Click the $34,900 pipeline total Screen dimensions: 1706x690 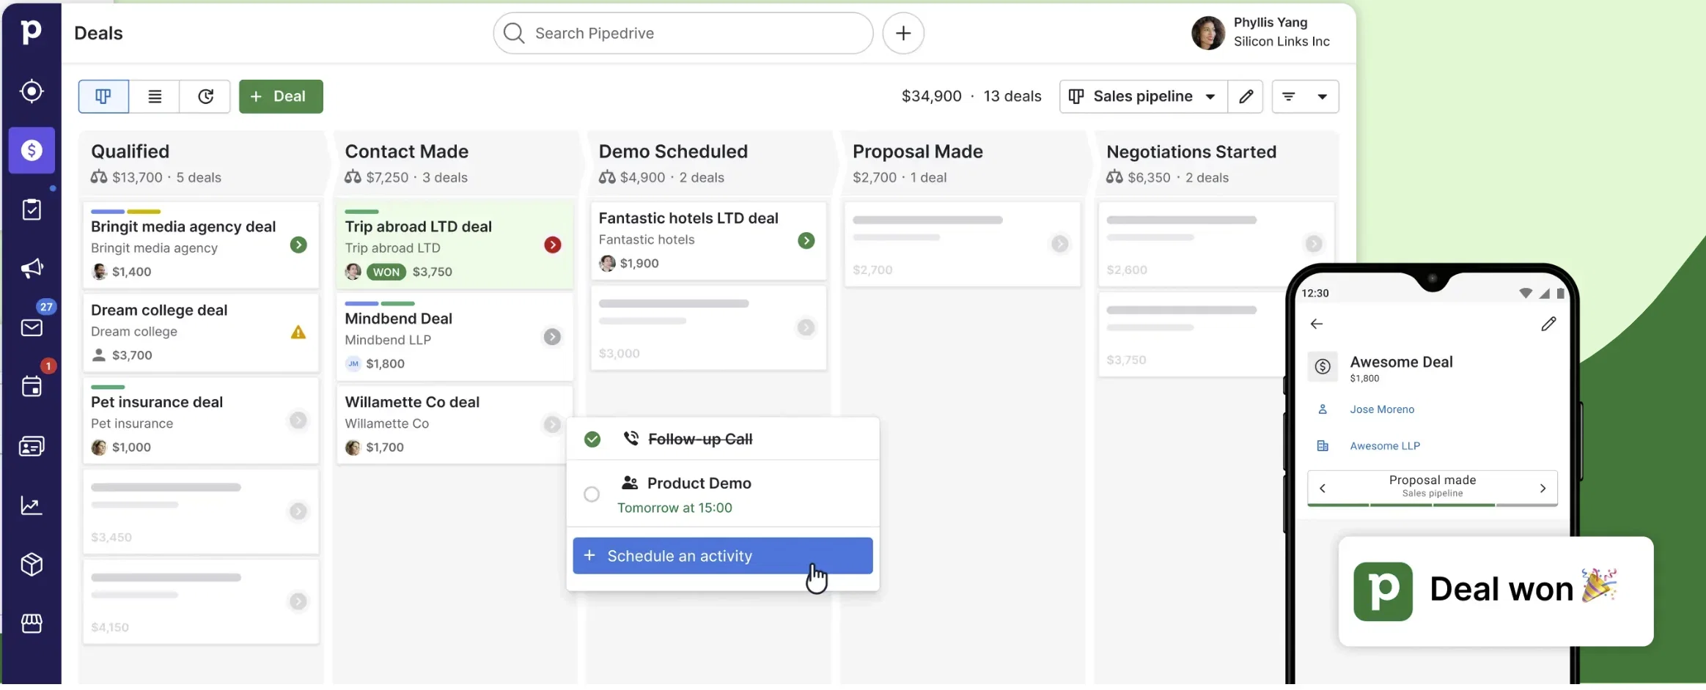click(931, 97)
